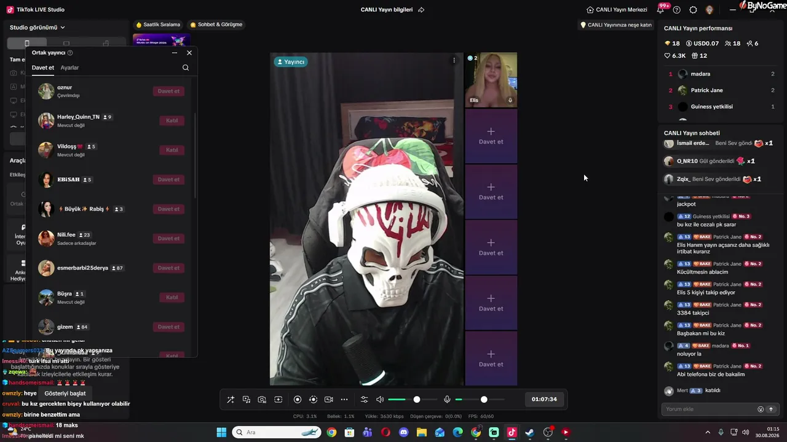Open the three-dot more options in bottom toolbar
This screenshot has height=442, width=787.
pyautogui.click(x=344, y=400)
